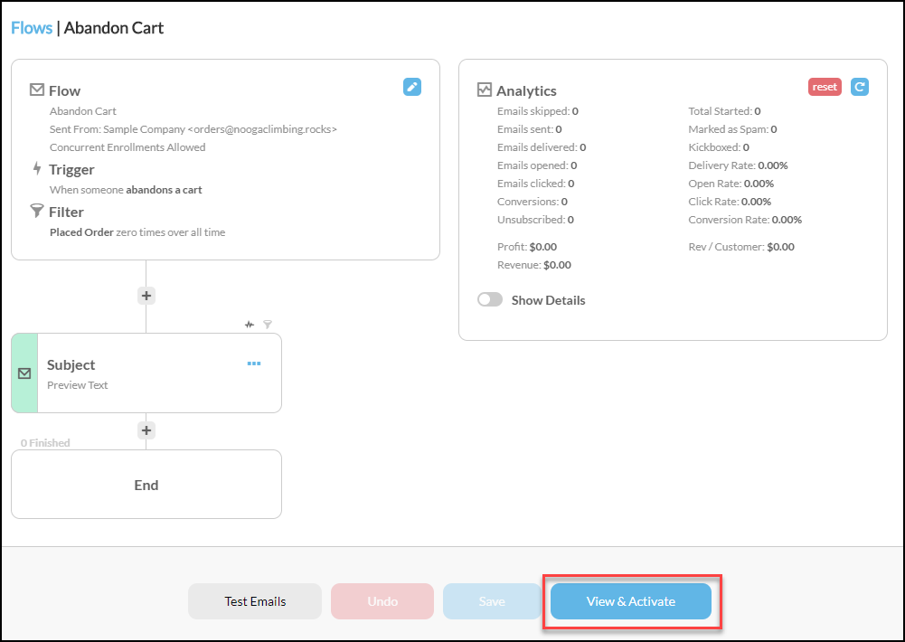Image resolution: width=905 pixels, height=642 pixels.
Task: Click the Undo button
Action: [382, 601]
